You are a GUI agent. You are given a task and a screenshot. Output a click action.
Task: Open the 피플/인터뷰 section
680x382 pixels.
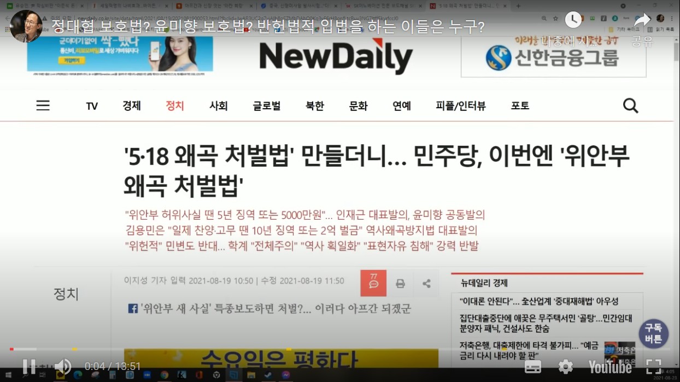[x=461, y=105]
